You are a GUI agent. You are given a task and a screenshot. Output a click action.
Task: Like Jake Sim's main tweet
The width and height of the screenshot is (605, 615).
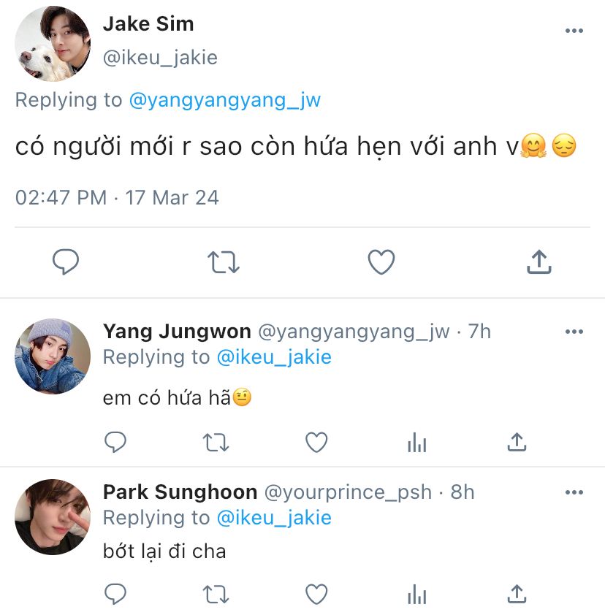click(x=381, y=262)
